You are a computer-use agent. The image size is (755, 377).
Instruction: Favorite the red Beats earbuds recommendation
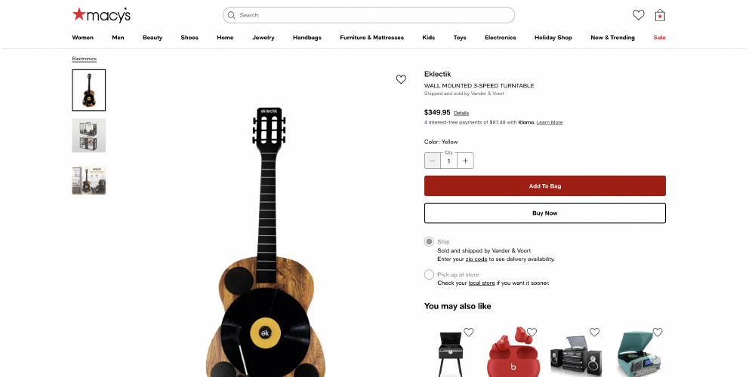[532, 333]
